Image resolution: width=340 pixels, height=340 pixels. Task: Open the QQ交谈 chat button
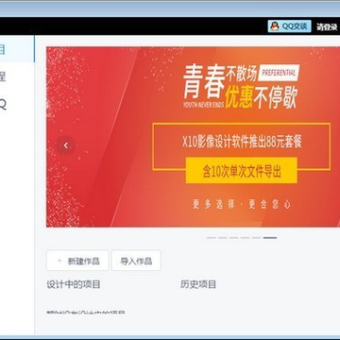coord(289,26)
